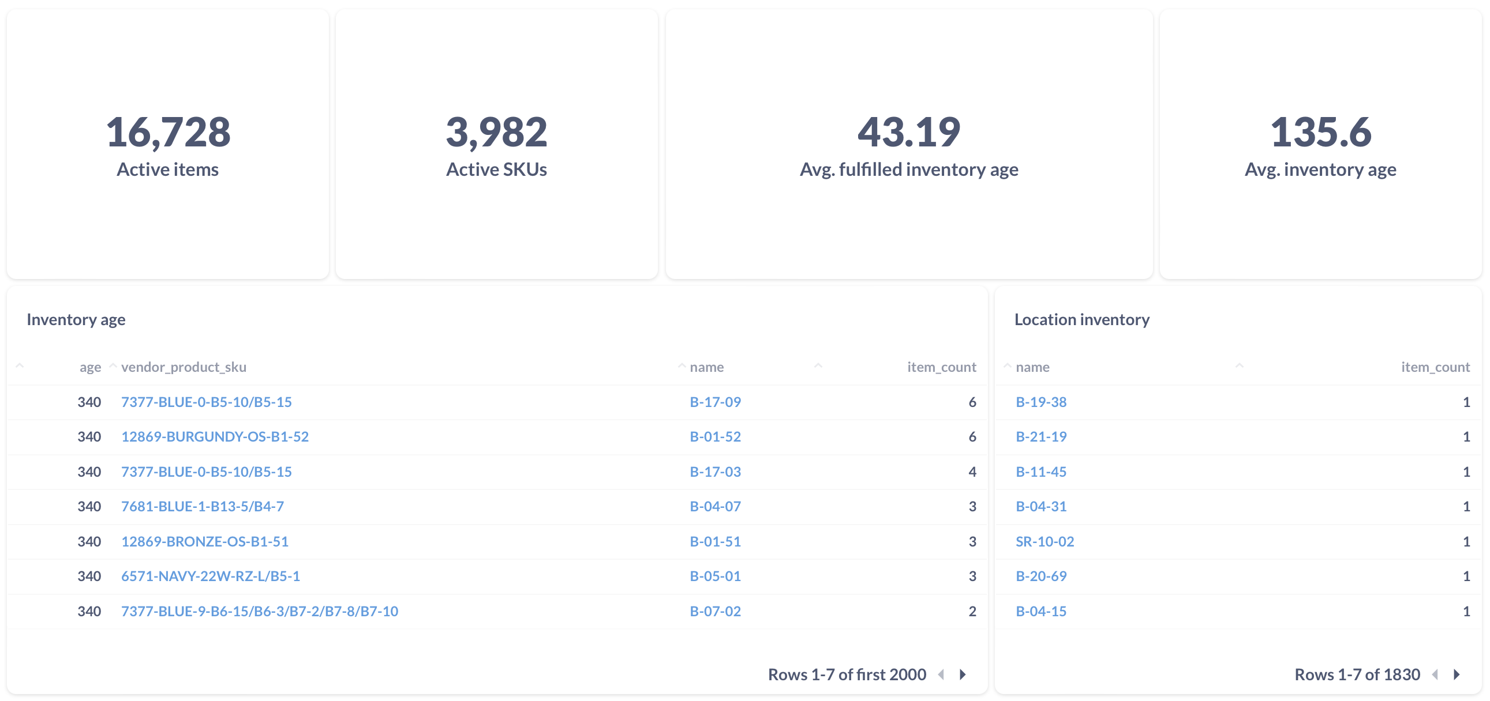This screenshot has width=1490, height=701.
Task: Open SKU 12869-BURGUNDY-OS-B1-52 link
Action: [215, 436]
